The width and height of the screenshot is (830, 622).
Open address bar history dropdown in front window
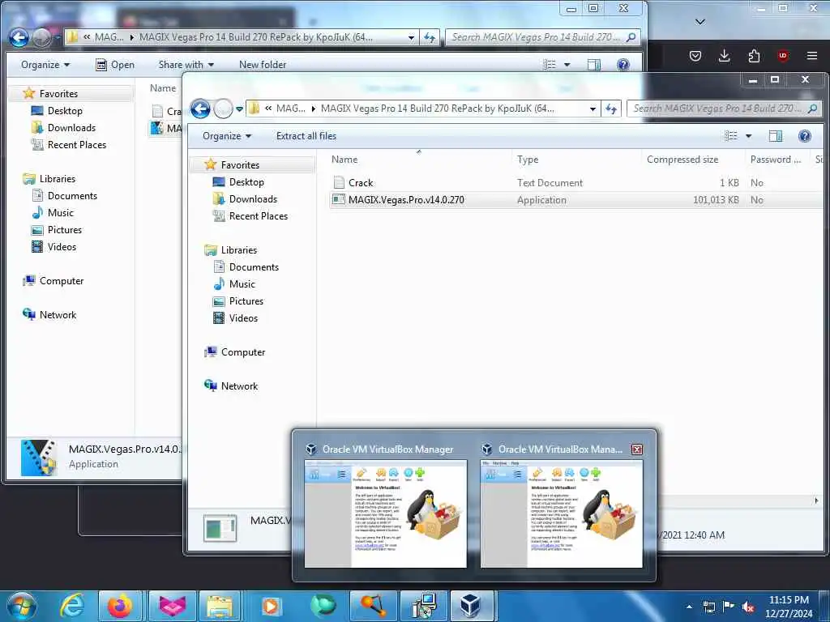click(593, 109)
